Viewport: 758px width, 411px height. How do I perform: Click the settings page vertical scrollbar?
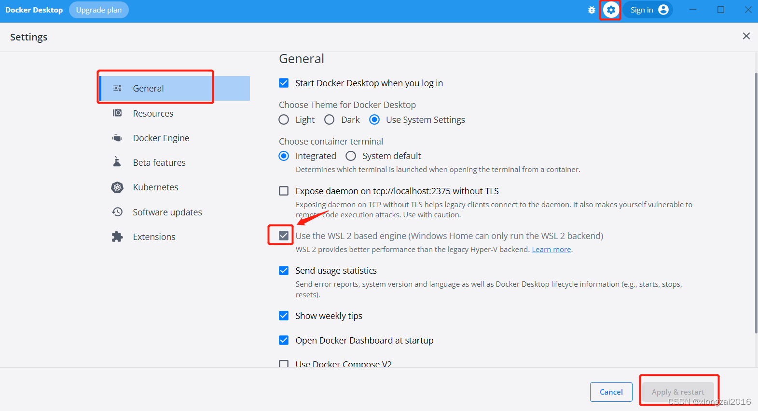pyautogui.click(x=756, y=202)
